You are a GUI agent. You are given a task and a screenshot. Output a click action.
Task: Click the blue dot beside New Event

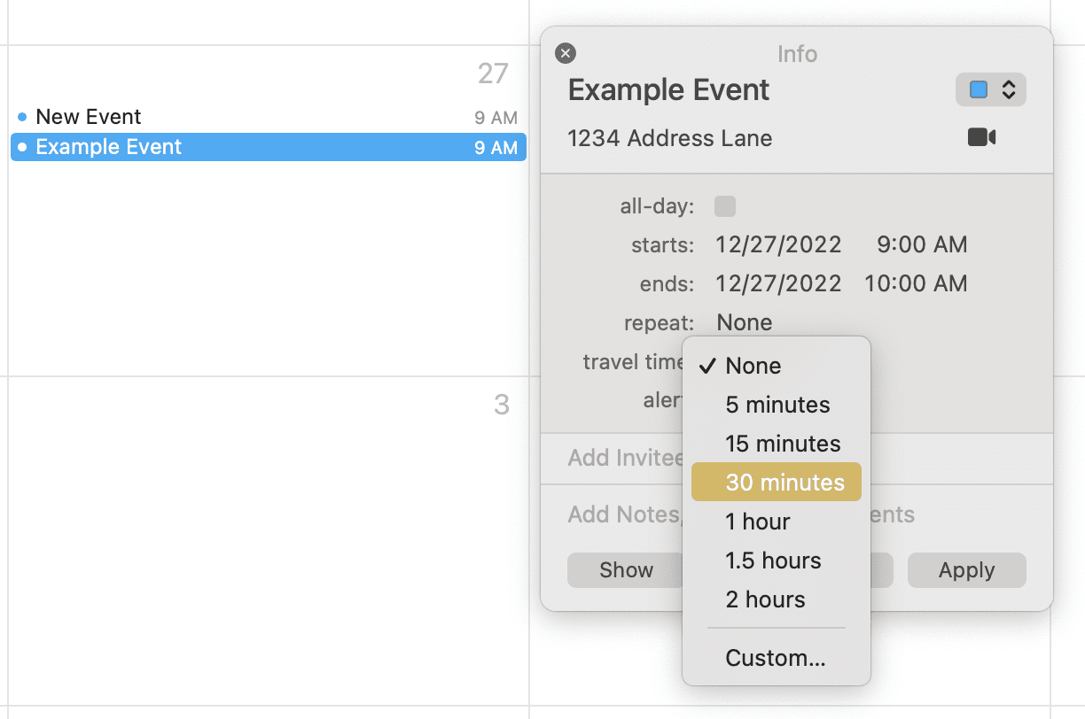(x=21, y=116)
